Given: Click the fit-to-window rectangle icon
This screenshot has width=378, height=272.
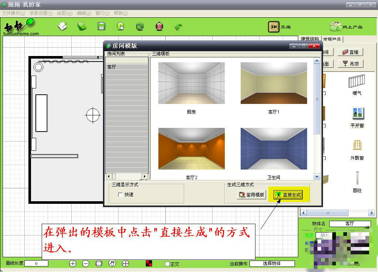Looking at the screenshot, I should coord(99,264).
